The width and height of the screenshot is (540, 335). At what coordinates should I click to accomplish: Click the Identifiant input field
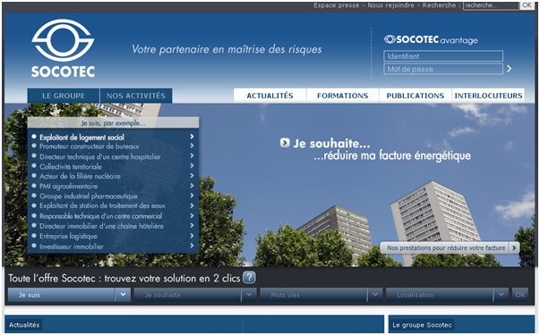[x=443, y=56]
